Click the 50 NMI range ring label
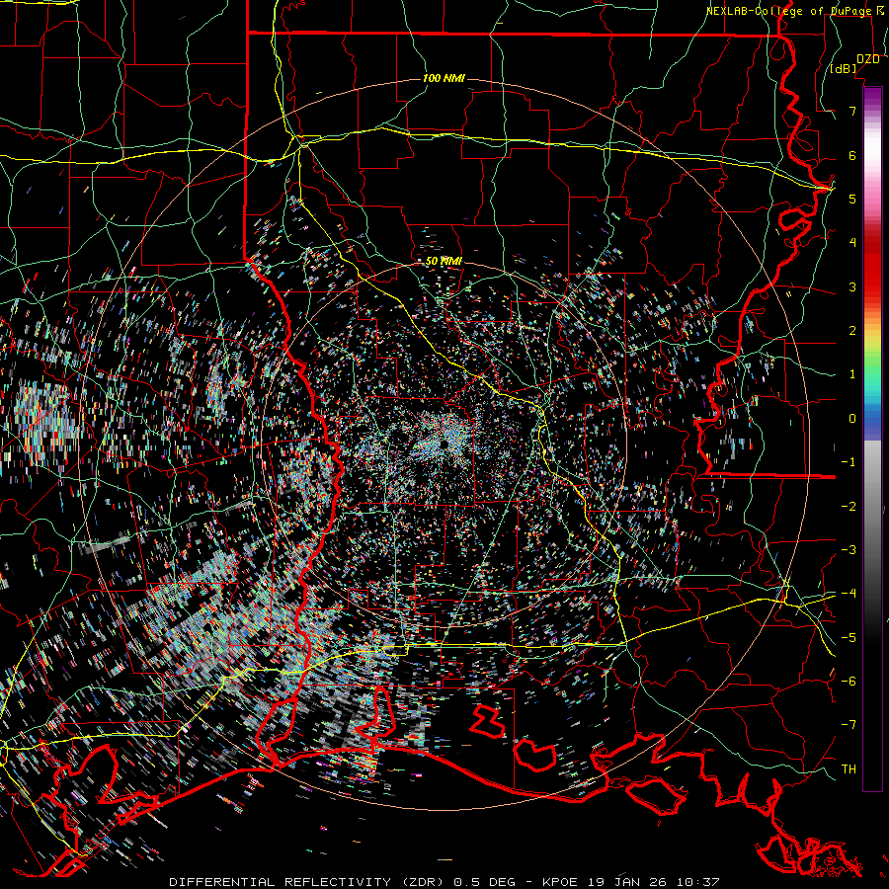This screenshot has height=889, width=889. point(444,262)
